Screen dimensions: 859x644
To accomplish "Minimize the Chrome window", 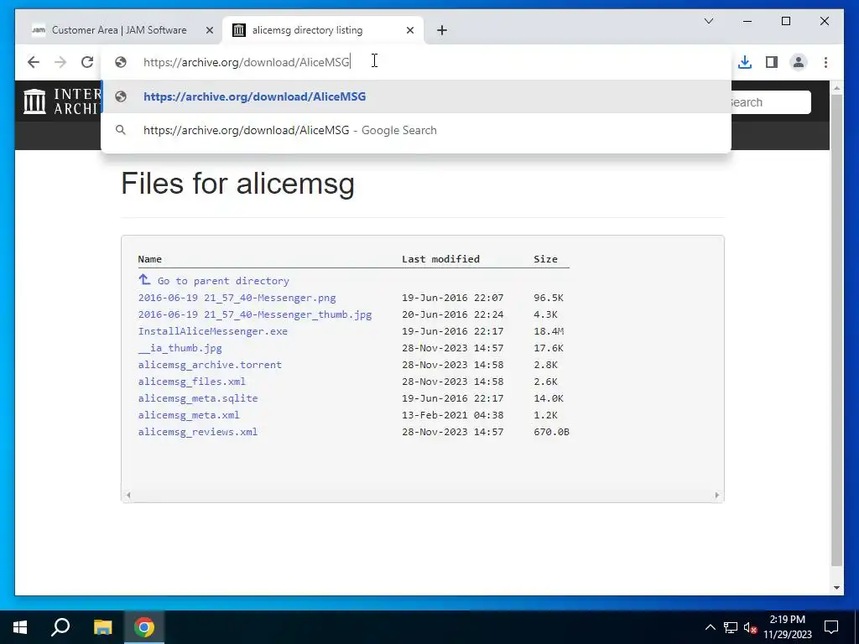I will pyautogui.click(x=747, y=21).
